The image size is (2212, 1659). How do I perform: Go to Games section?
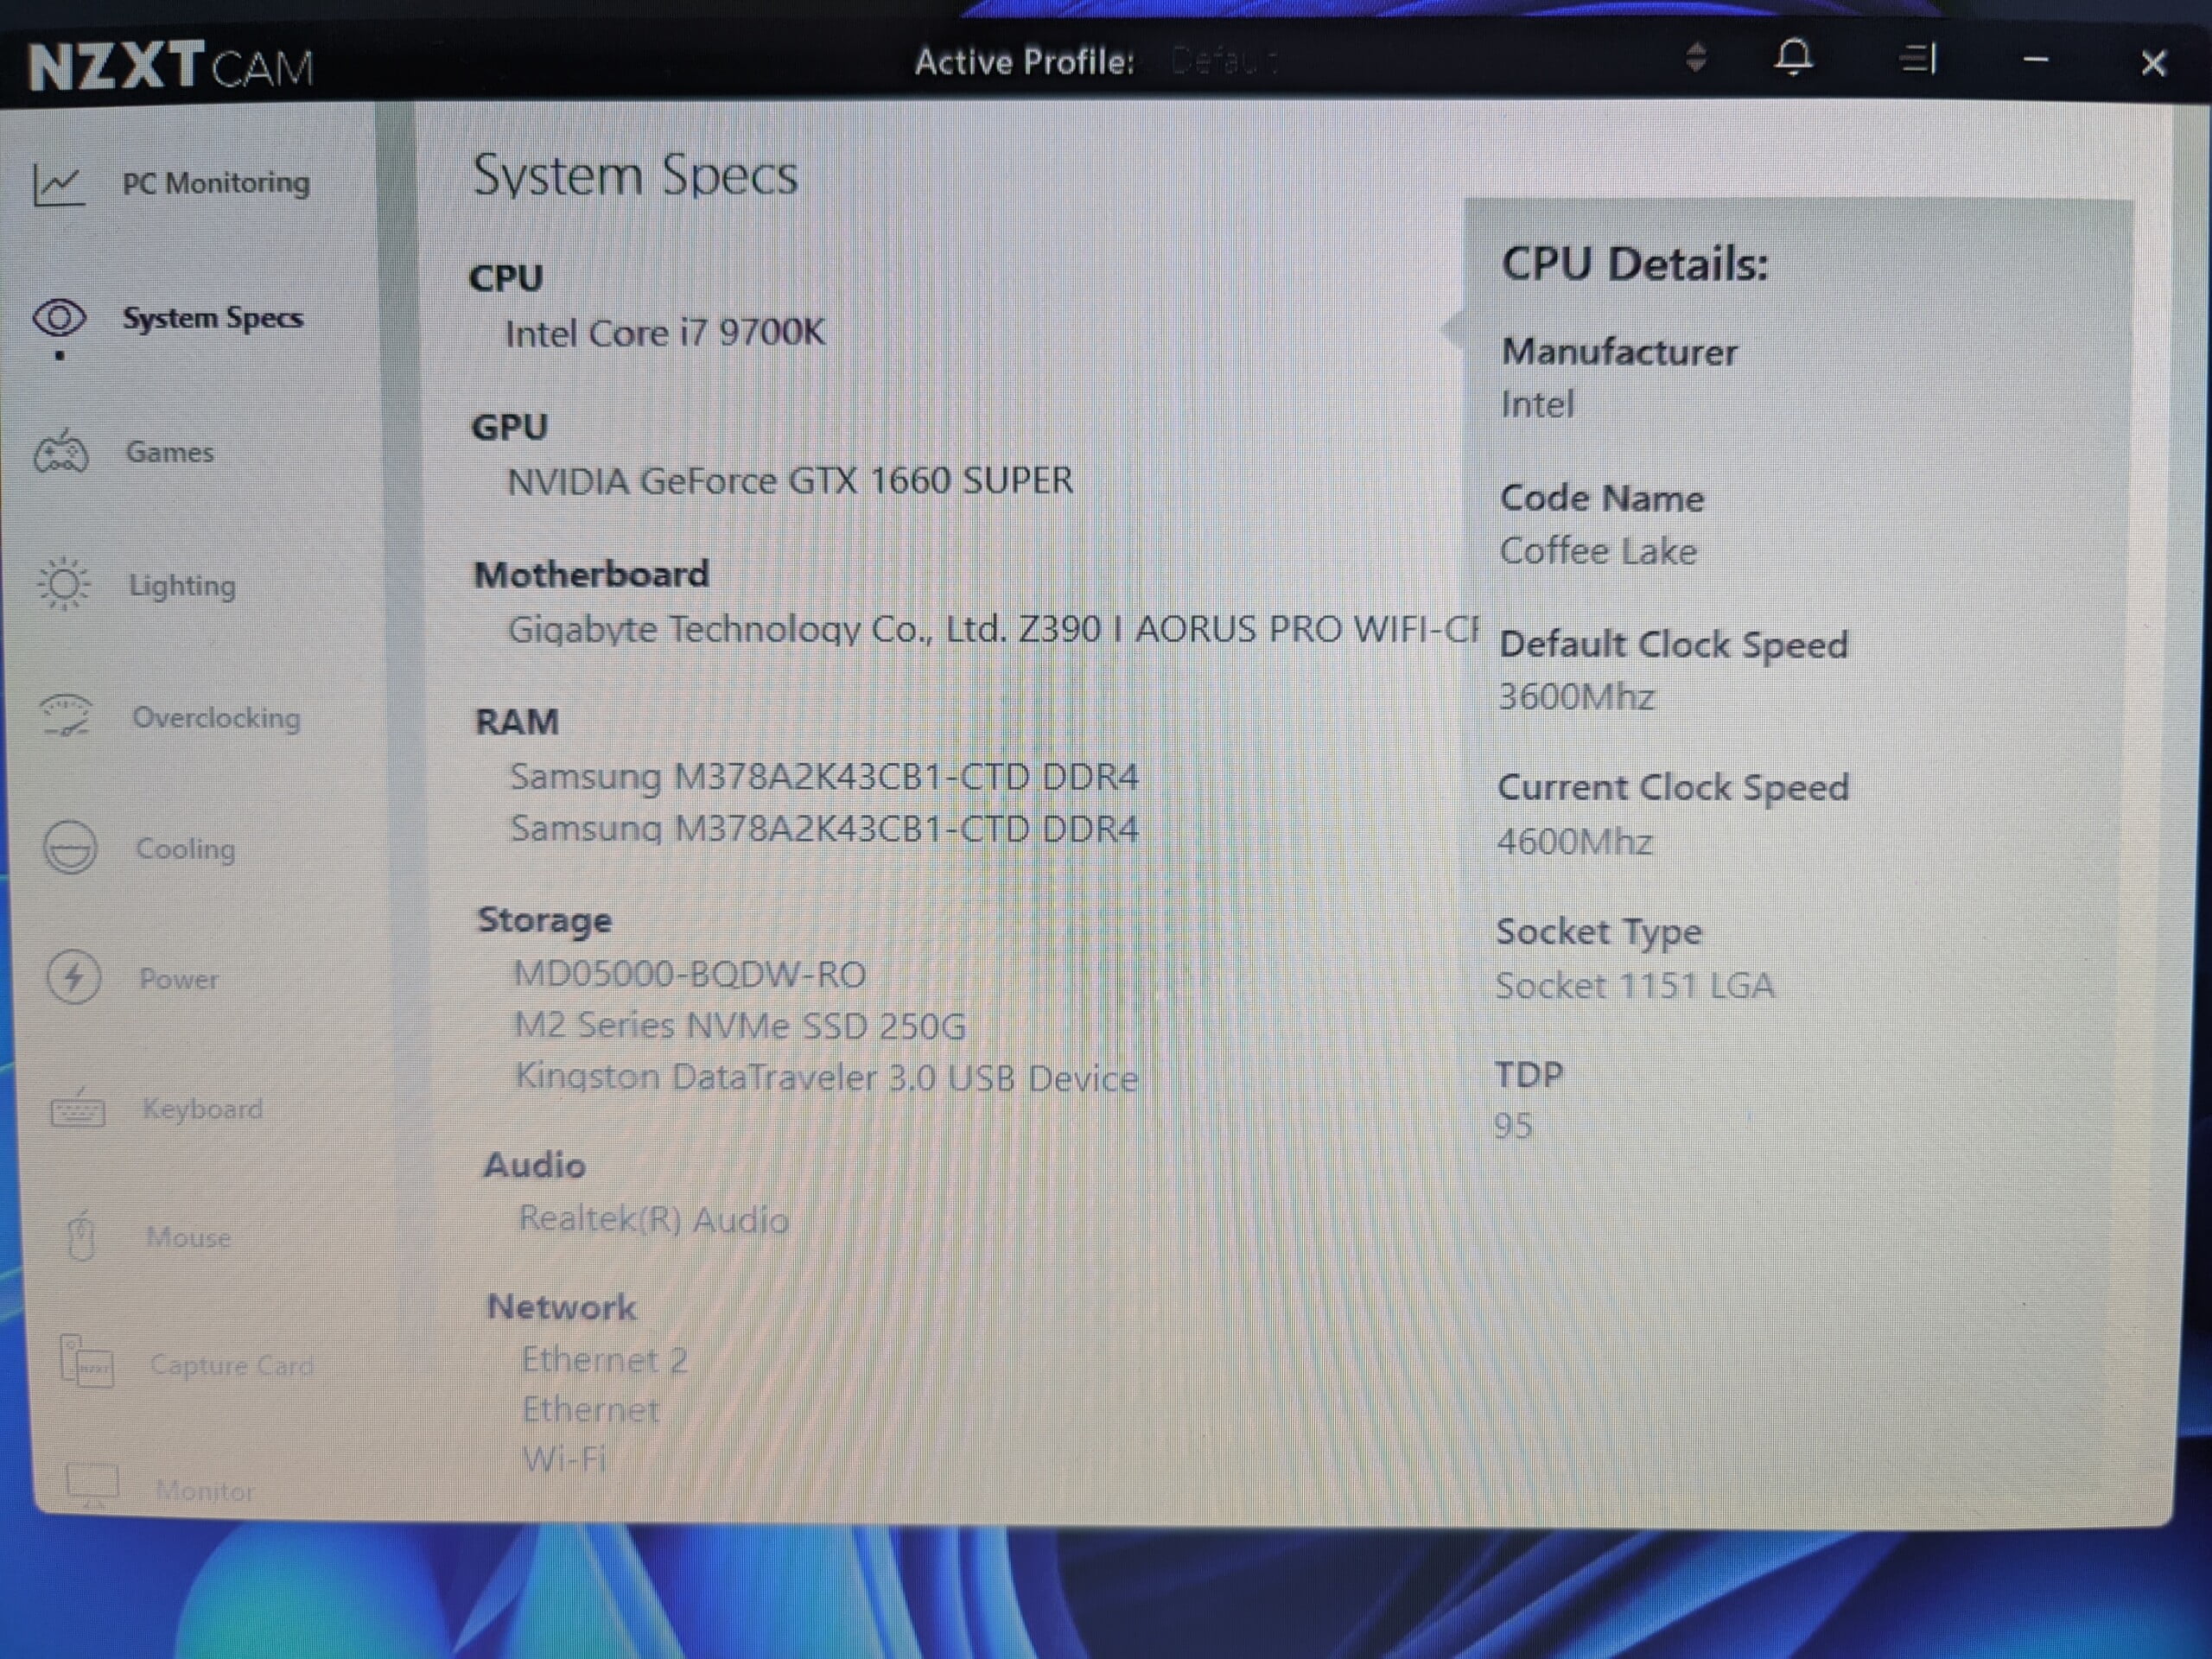click(170, 452)
